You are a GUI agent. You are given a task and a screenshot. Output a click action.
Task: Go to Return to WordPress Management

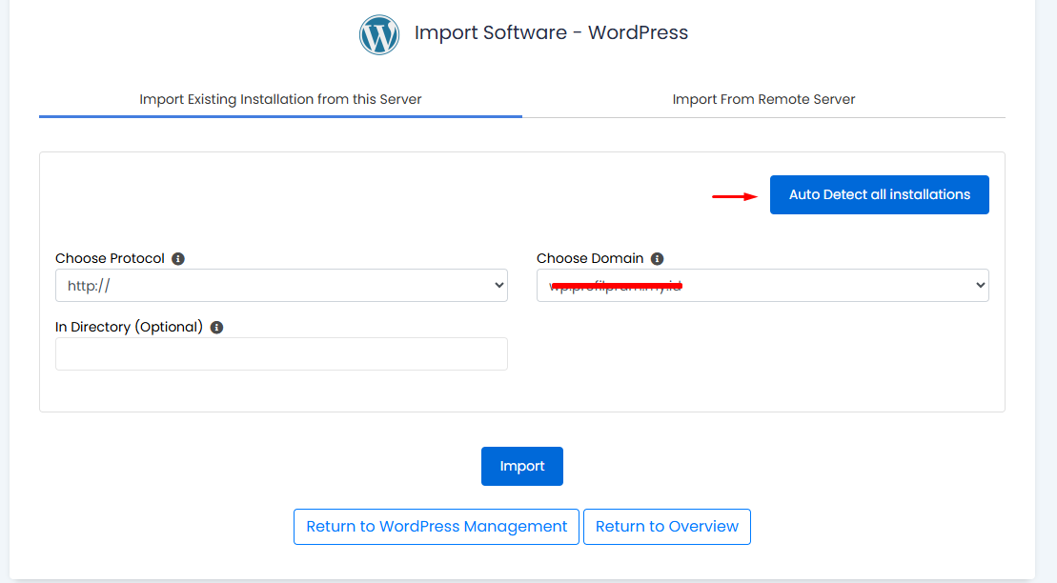coord(436,527)
